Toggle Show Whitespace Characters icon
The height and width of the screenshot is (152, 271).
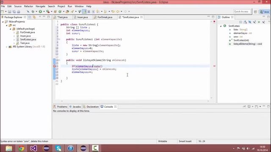point(93,11)
